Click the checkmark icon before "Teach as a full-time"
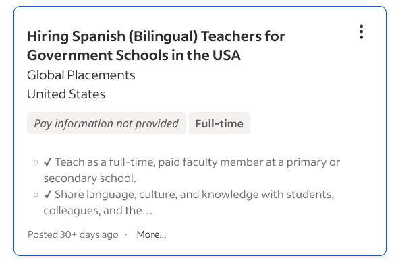The width and height of the screenshot is (396, 262). pos(48,162)
